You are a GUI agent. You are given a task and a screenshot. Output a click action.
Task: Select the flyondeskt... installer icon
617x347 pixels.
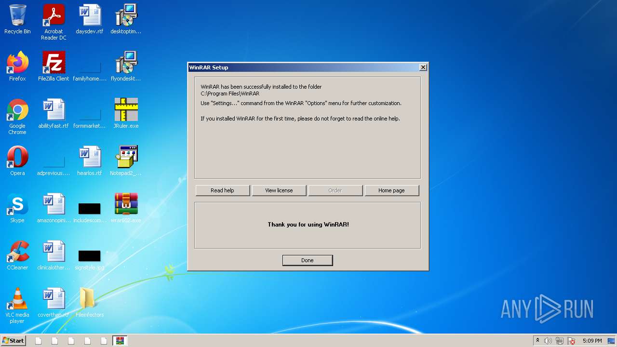[x=126, y=67]
